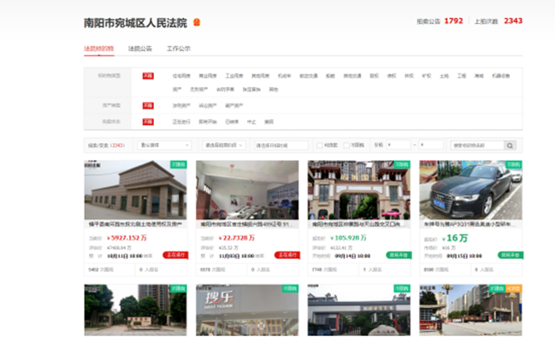The height and width of the screenshot is (337, 556).
Task: Click red 不限 tag in the auction status row
Action: click(x=148, y=121)
